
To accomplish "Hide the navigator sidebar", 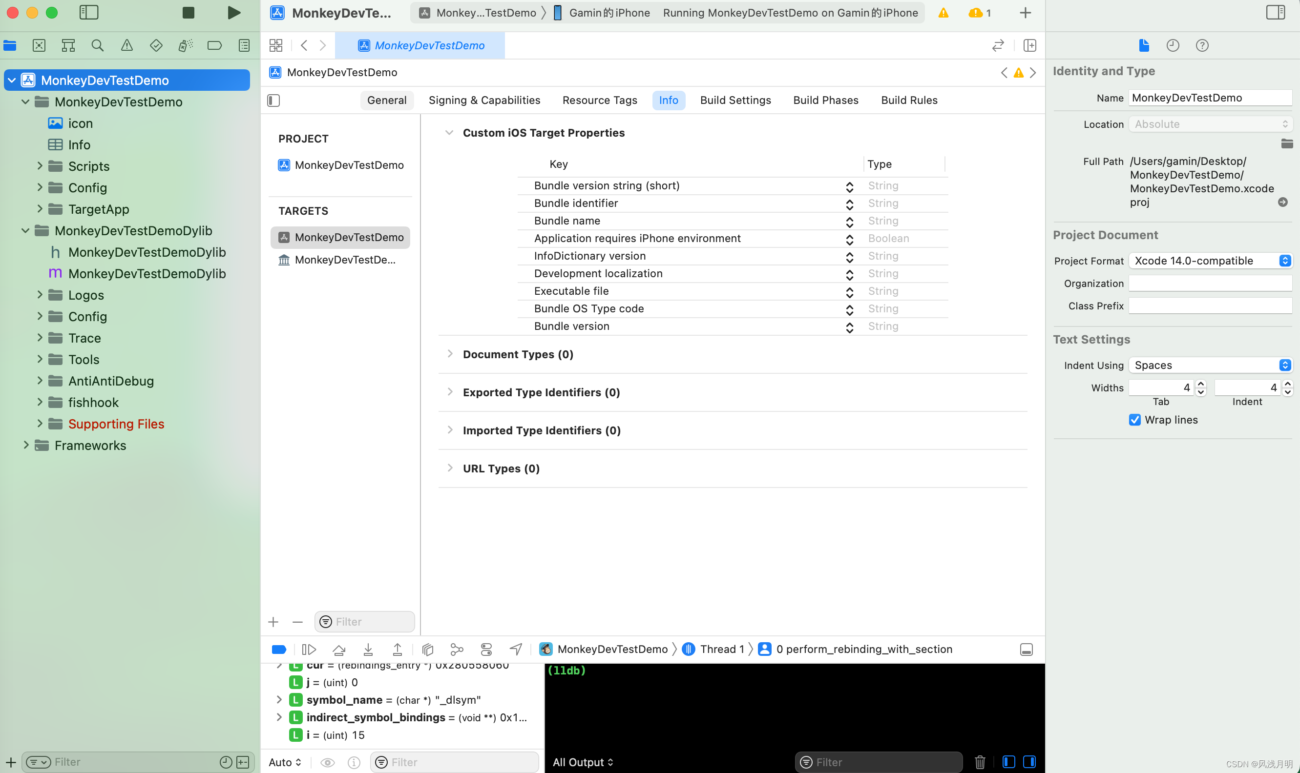I will click(88, 13).
